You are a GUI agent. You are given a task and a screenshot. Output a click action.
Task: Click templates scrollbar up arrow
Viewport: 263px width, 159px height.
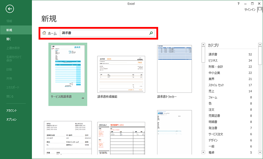203,45
